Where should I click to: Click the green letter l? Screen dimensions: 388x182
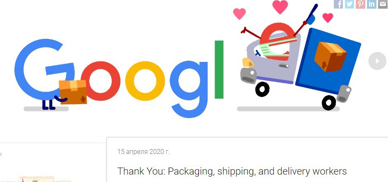[219, 69]
